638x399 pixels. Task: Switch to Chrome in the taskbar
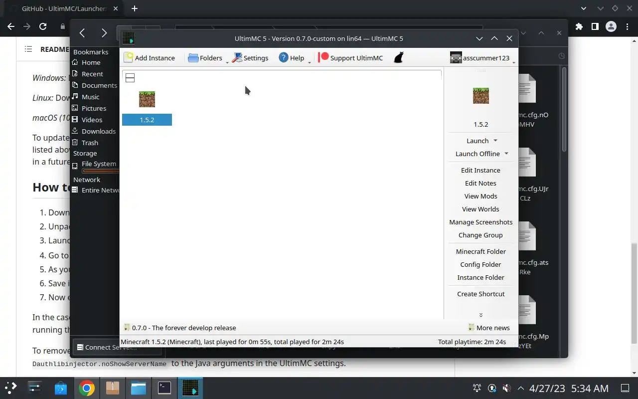[87, 388]
